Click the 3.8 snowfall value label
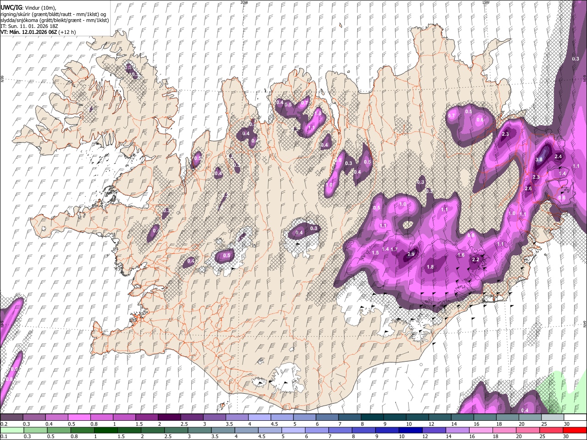Screen dimensions: 587x440 [539, 159]
